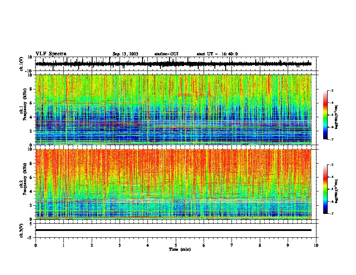Click the ch.2 spectrogram color scale bar

pyautogui.click(x=325, y=189)
